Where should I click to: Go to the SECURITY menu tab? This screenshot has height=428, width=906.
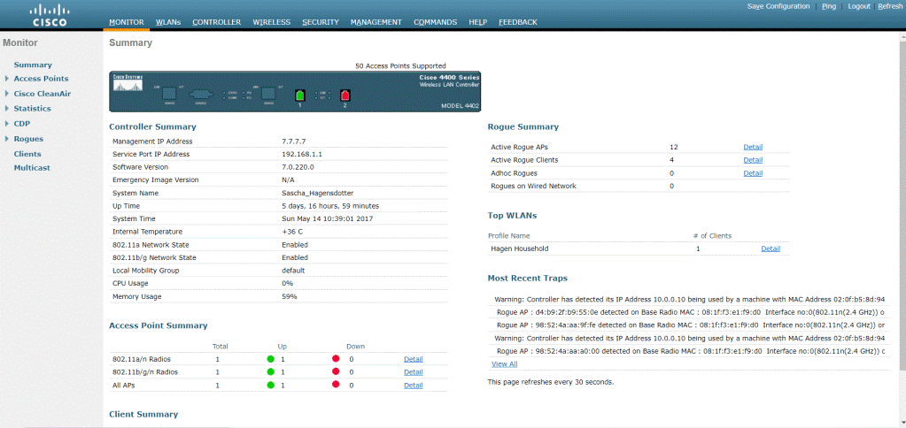pyautogui.click(x=320, y=22)
